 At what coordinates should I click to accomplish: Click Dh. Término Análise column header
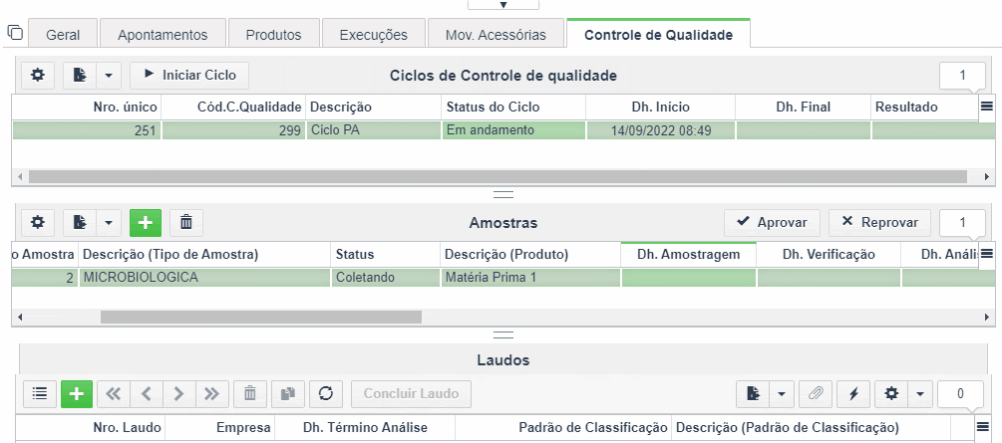365,427
